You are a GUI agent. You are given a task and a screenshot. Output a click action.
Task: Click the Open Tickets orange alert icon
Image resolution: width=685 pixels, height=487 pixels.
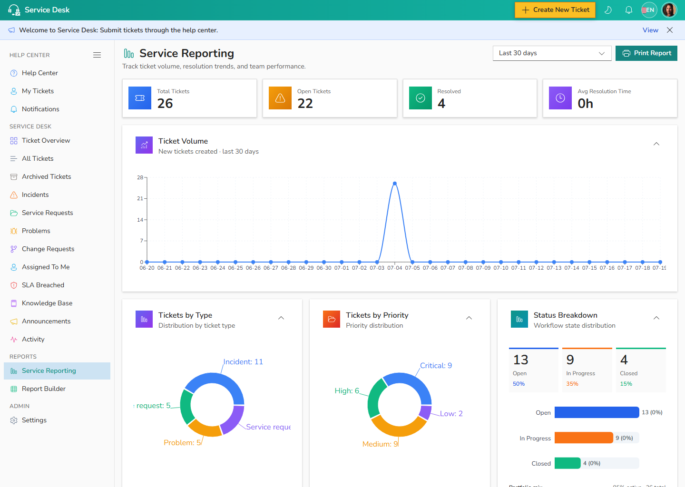(280, 98)
